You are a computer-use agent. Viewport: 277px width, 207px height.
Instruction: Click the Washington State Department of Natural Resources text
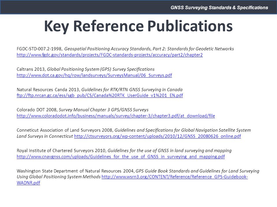coord(75,171)
